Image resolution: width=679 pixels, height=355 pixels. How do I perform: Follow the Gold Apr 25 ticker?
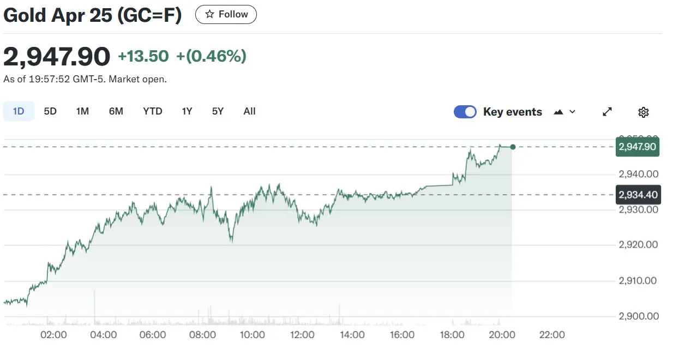point(226,15)
